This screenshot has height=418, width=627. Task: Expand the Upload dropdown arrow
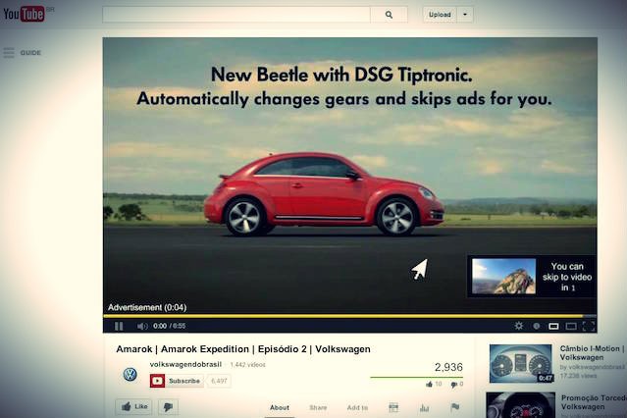tap(464, 15)
